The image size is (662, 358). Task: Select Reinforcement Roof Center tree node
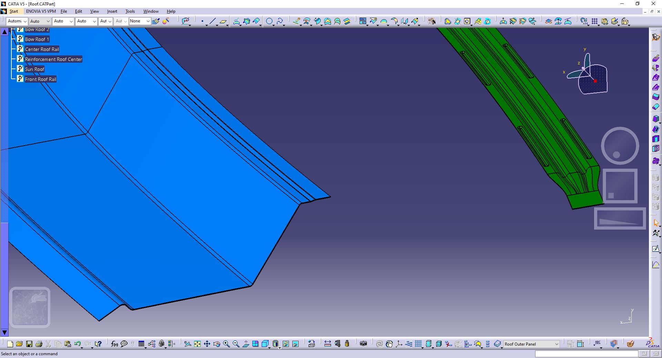53,59
